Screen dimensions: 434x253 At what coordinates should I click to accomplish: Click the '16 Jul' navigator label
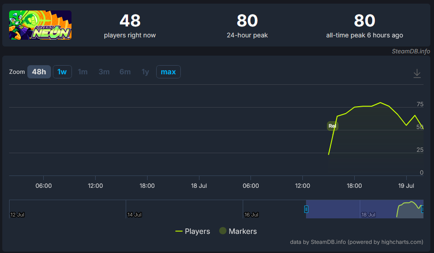coord(251,215)
